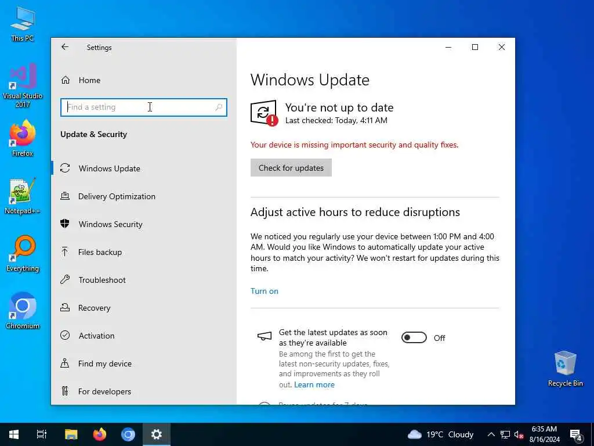Screen dimensions: 594x446
Task: Click the Windows Update page title
Action: pyautogui.click(x=310, y=80)
